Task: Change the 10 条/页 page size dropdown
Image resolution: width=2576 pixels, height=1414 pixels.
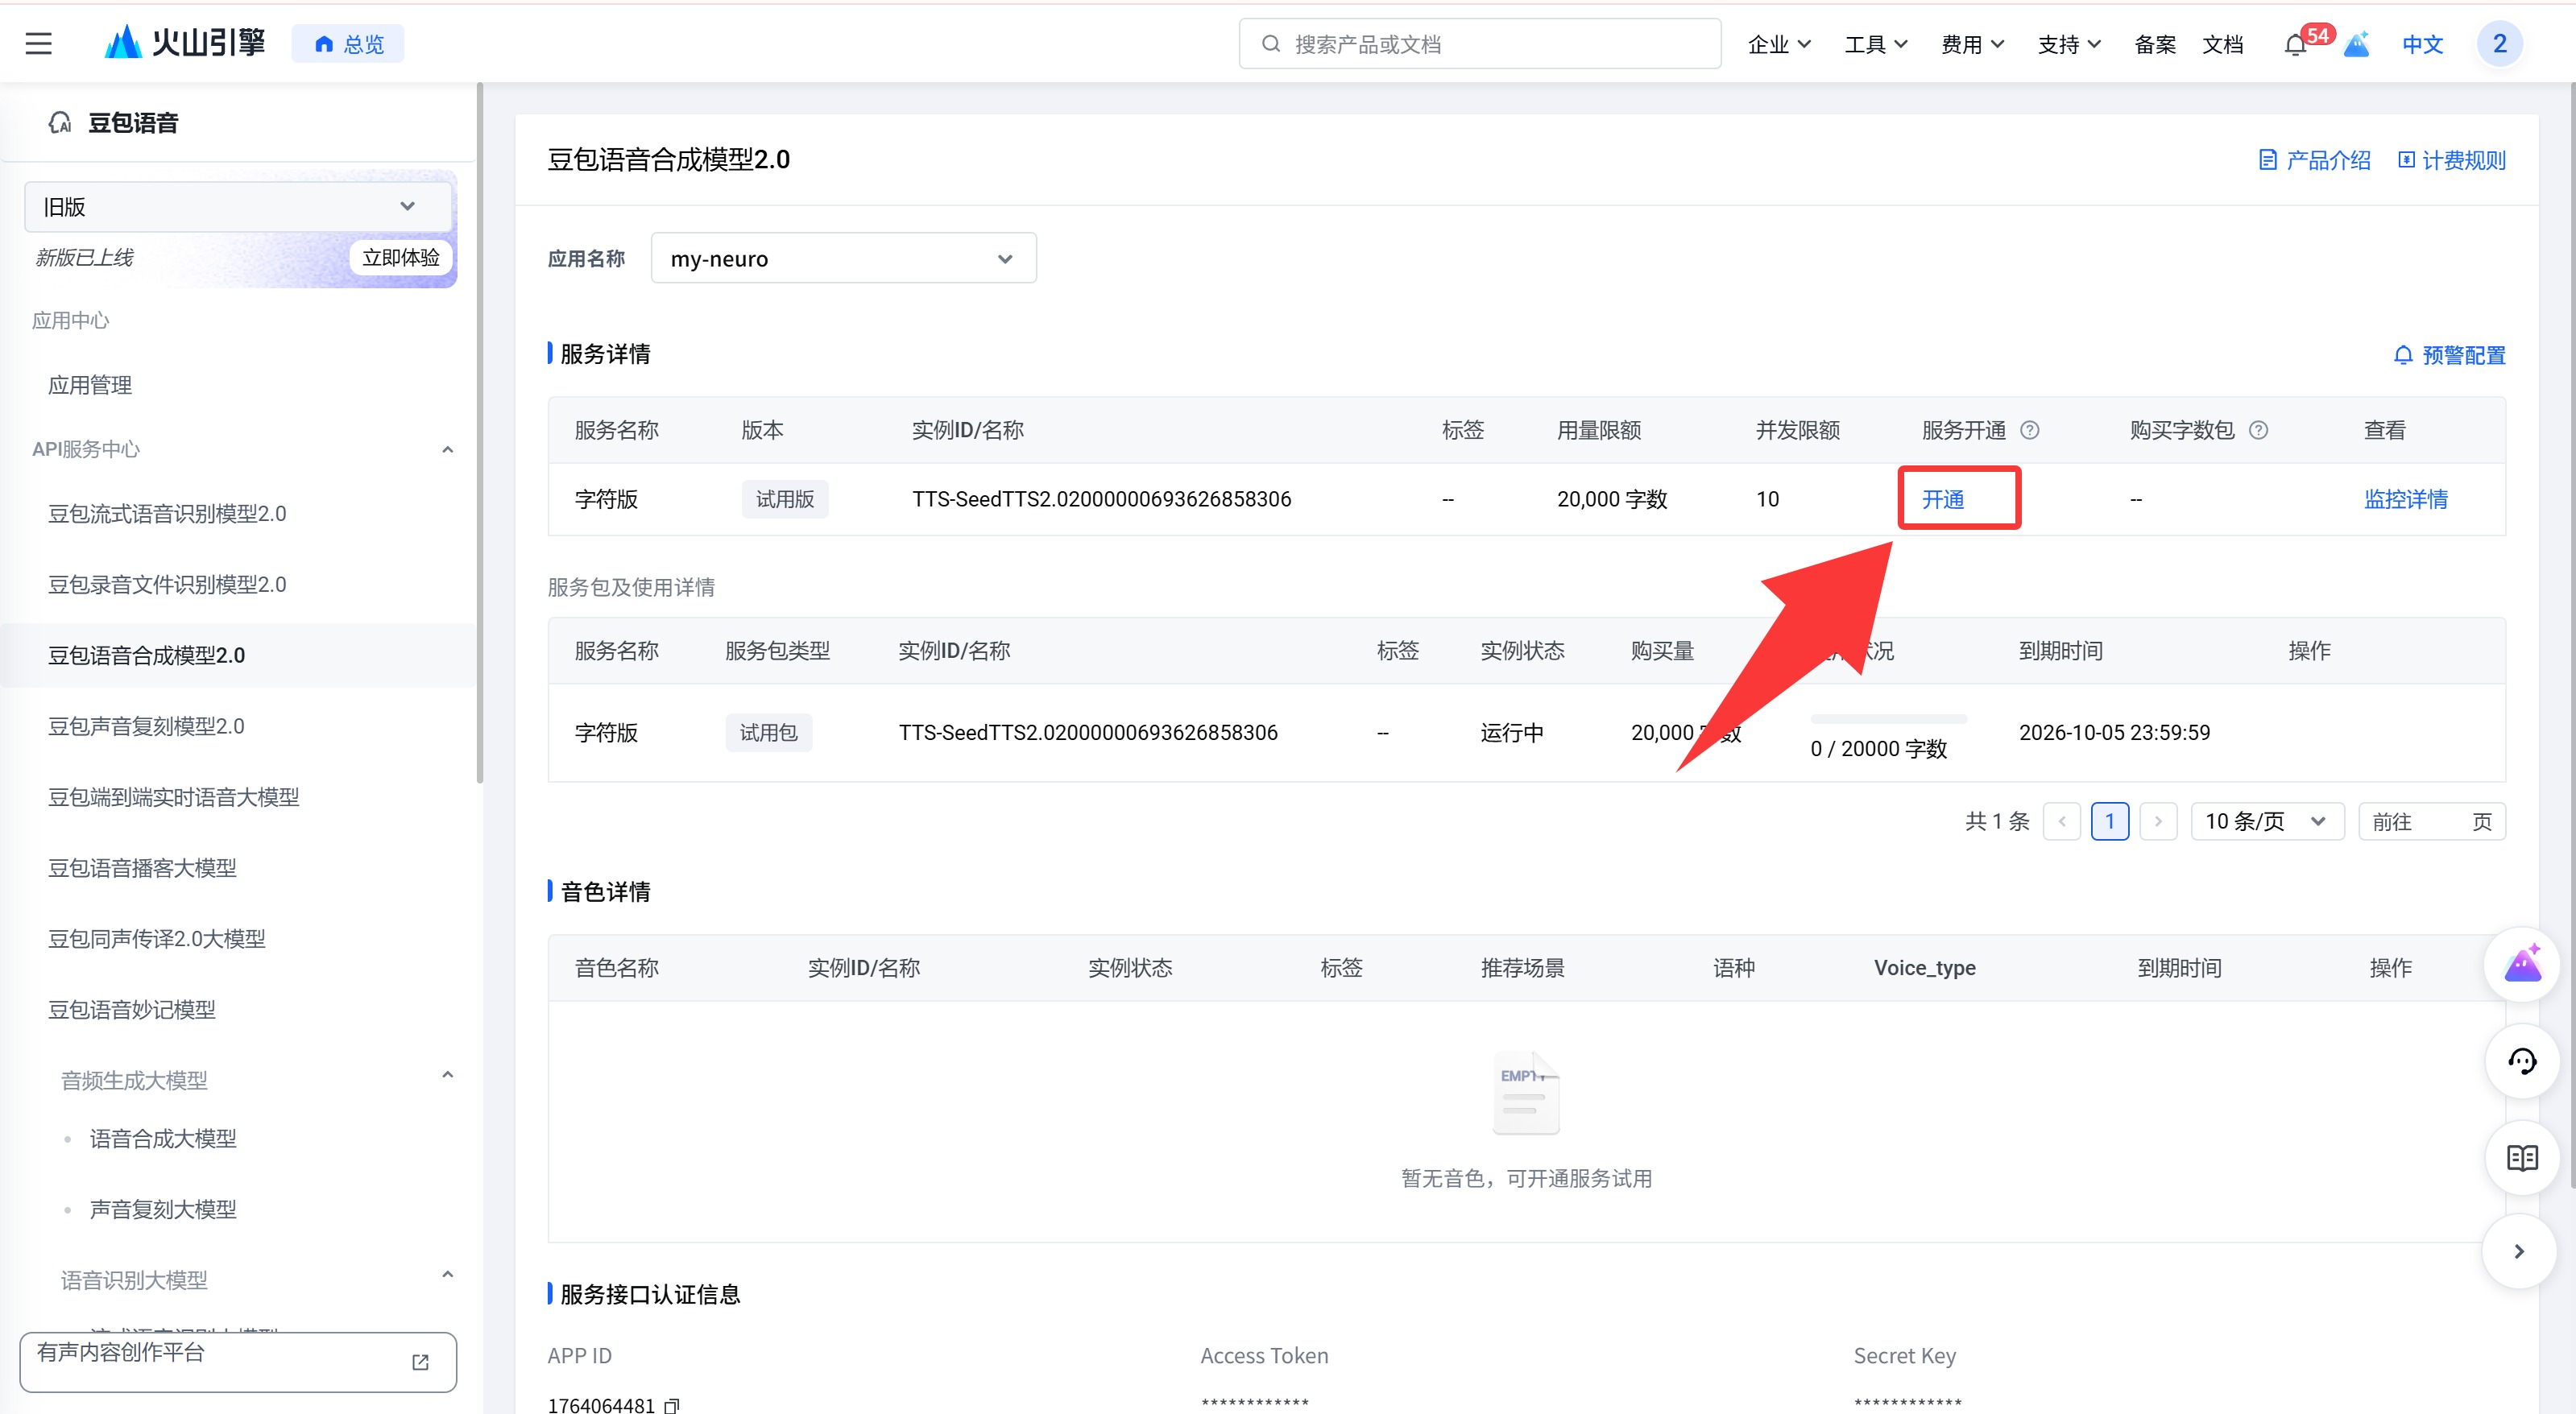Action: 2266,821
